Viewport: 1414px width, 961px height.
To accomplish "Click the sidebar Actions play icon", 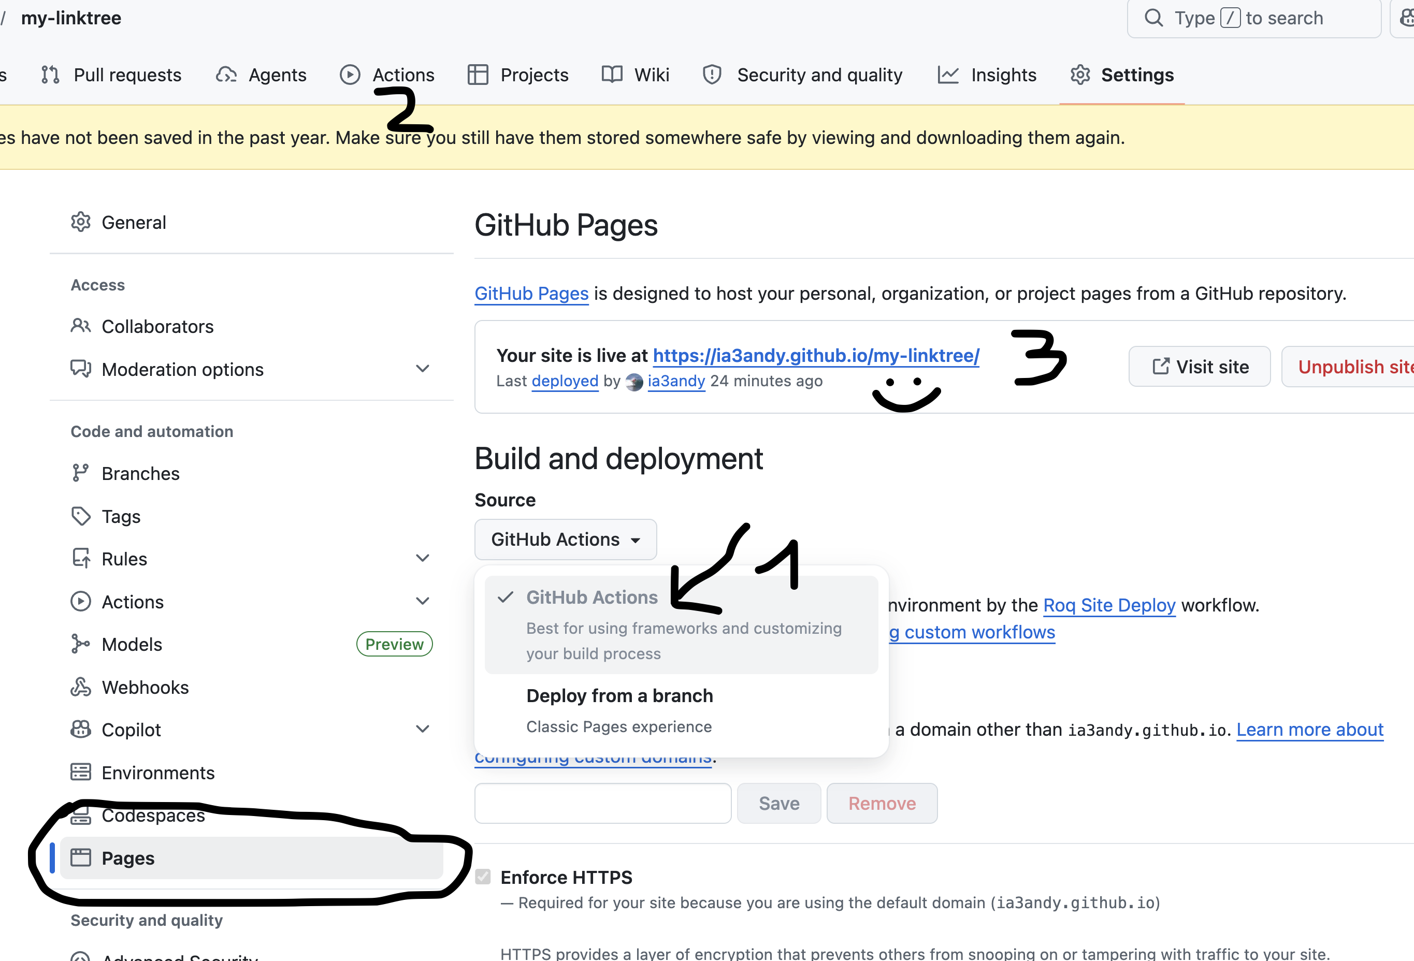I will point(80,602).
